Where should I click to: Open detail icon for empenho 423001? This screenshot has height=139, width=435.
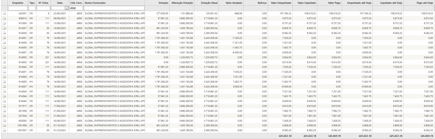pos(4,13)
